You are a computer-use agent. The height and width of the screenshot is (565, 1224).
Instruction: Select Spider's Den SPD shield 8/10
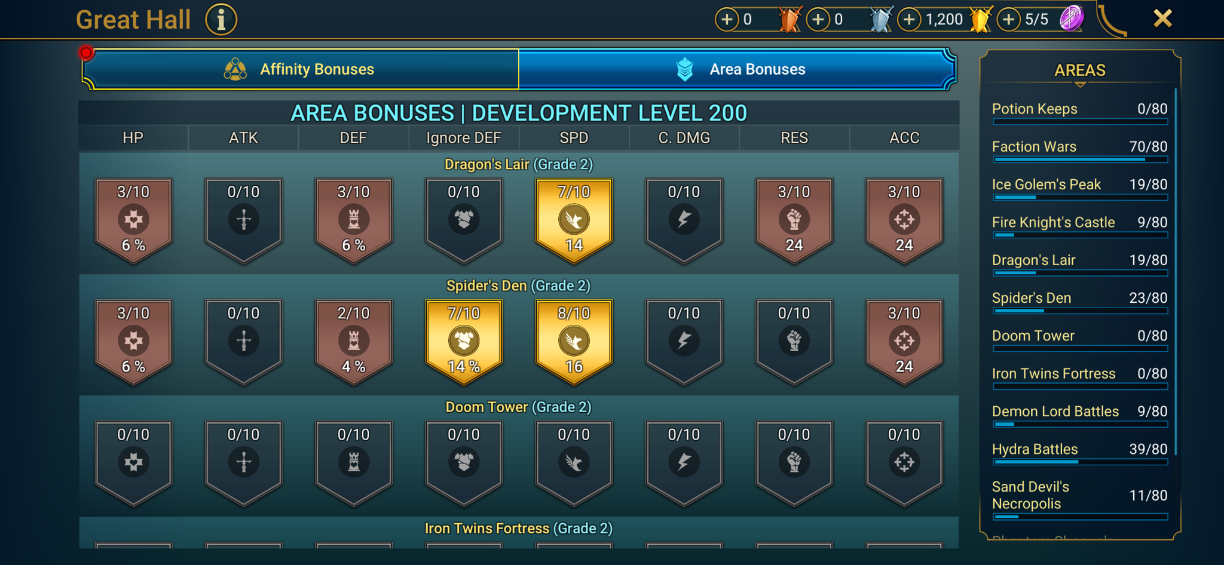574,341
